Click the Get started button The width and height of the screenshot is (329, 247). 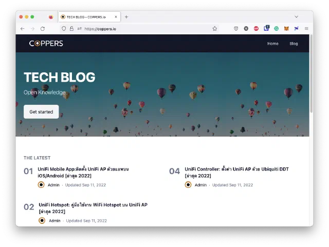point(41,112)
